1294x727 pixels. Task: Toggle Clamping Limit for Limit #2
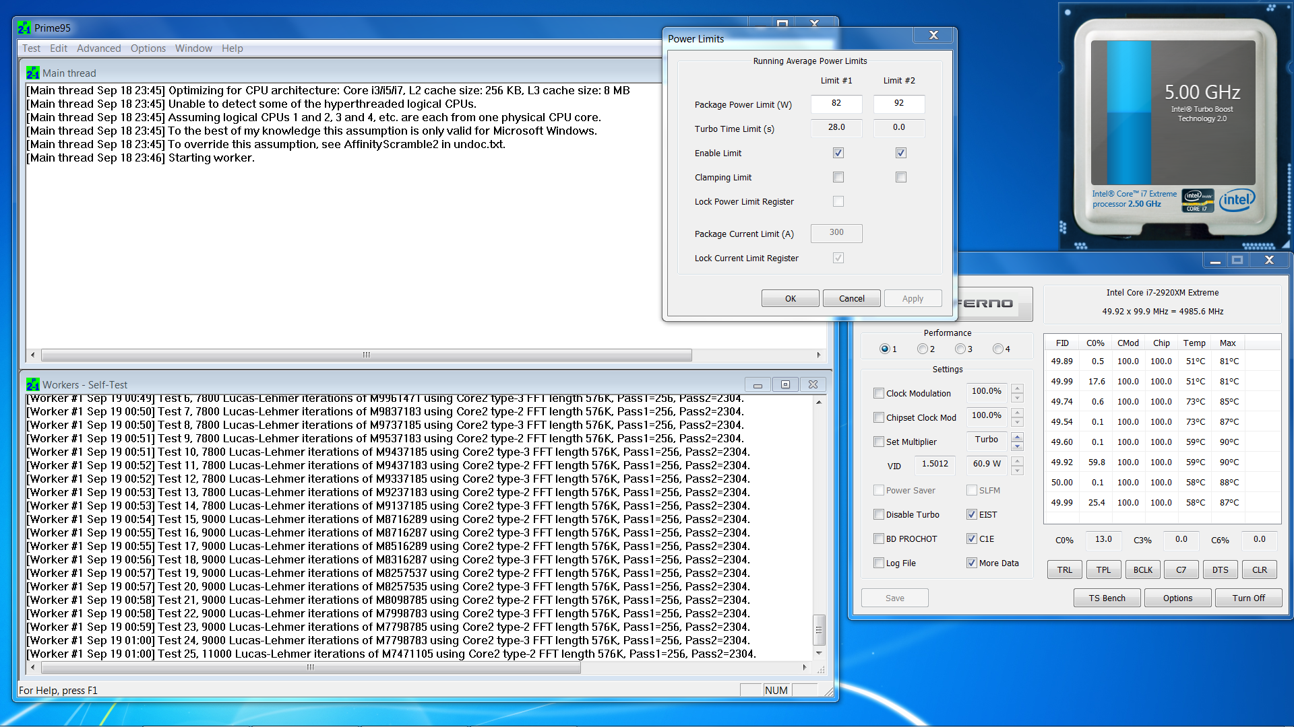pos(900,177)
